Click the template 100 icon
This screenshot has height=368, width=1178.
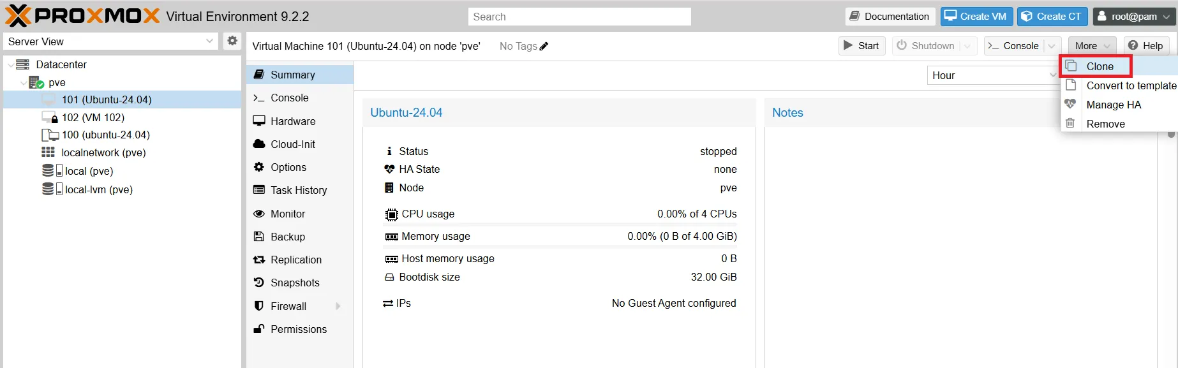50,135
